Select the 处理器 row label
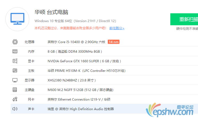Image resolution: width=198 pixels, height=120 pixels. pyautogui.click(x=30, y=42)
